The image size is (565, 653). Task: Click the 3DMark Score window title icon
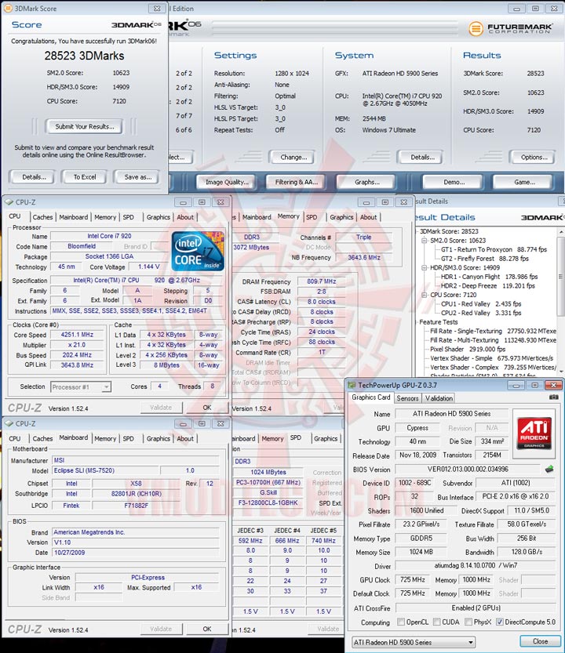[x=8, y=9]
